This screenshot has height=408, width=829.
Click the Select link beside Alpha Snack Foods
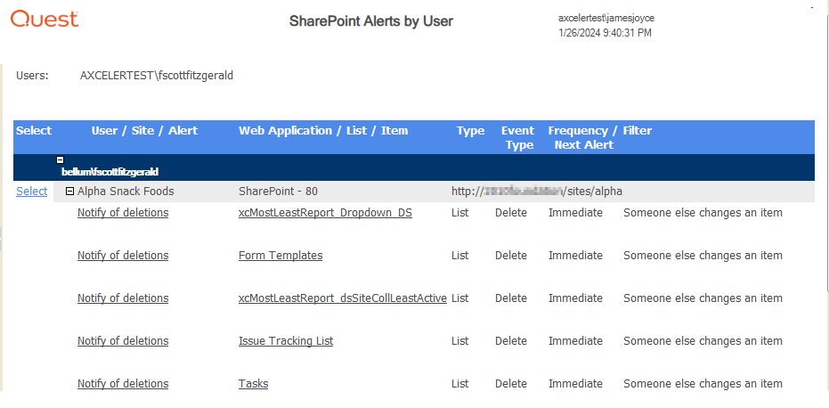(x=32, y=192)
